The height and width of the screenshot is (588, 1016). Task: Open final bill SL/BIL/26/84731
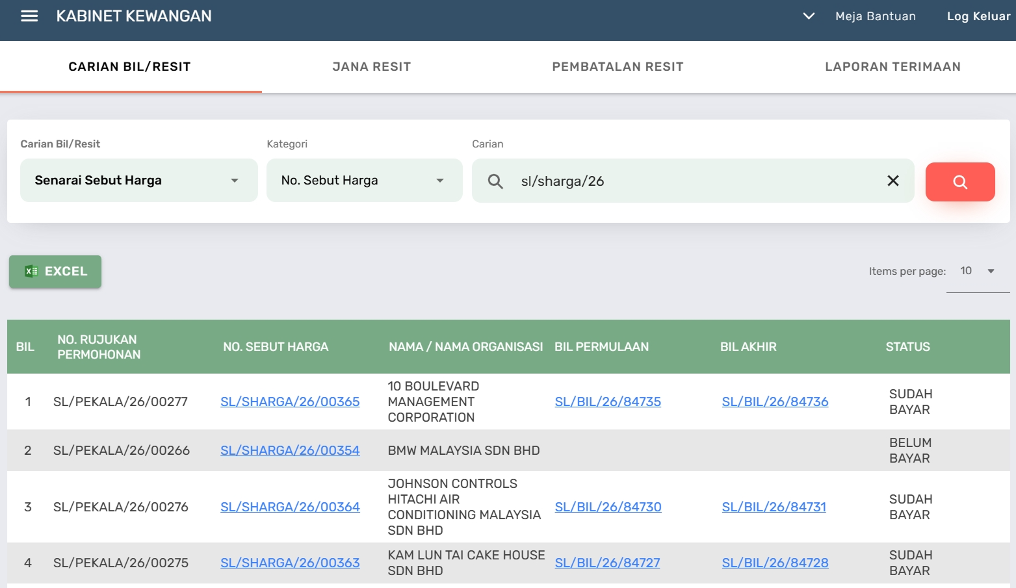click(774, 507)
